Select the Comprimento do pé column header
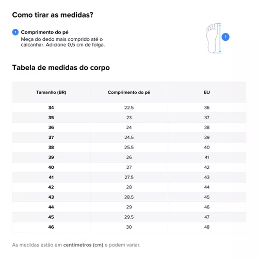258x258 pixels. 129,92
